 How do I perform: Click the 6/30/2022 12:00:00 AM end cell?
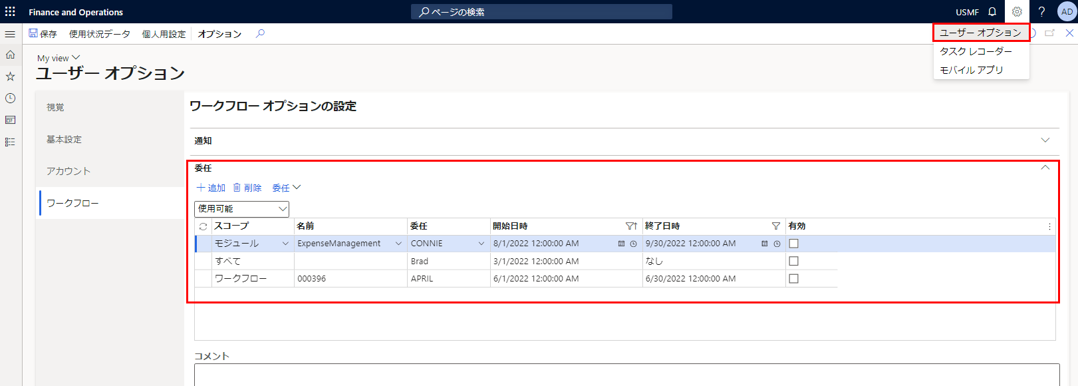tap(714, 279)
